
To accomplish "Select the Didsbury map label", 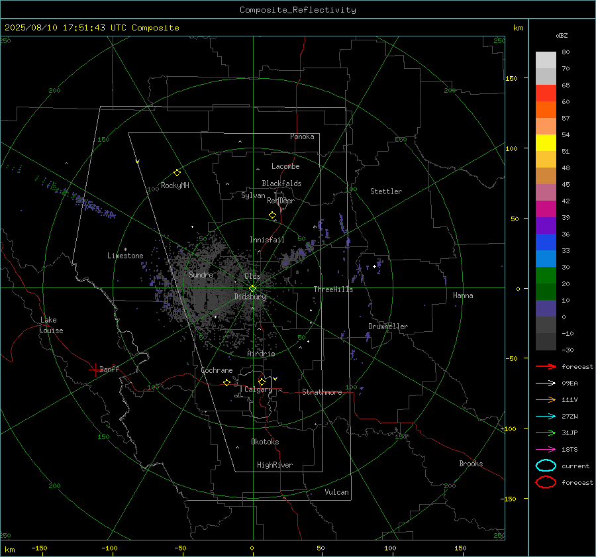I will pyautogui.click(x=250, y=297).
